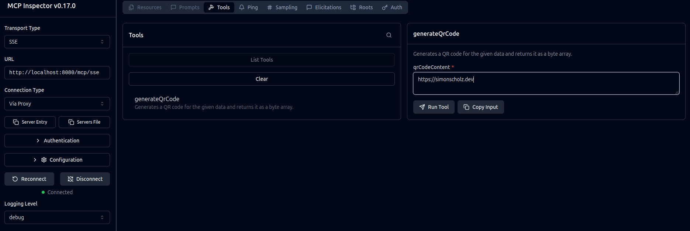
Task: Open the Ping tab
Action: [x=248, y=7]
